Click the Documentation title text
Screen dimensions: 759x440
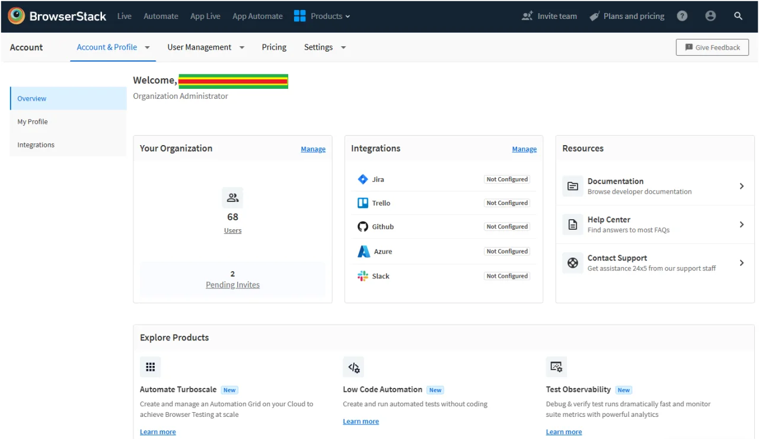point(616,181)
